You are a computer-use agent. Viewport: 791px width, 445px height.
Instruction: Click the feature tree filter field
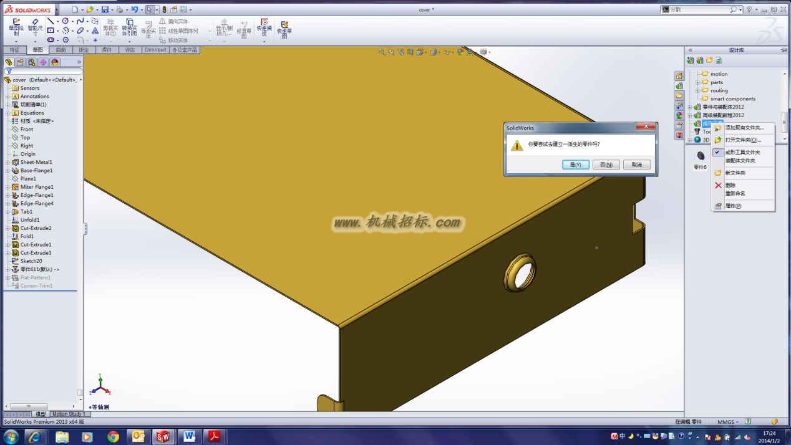[x=43, y=71]
